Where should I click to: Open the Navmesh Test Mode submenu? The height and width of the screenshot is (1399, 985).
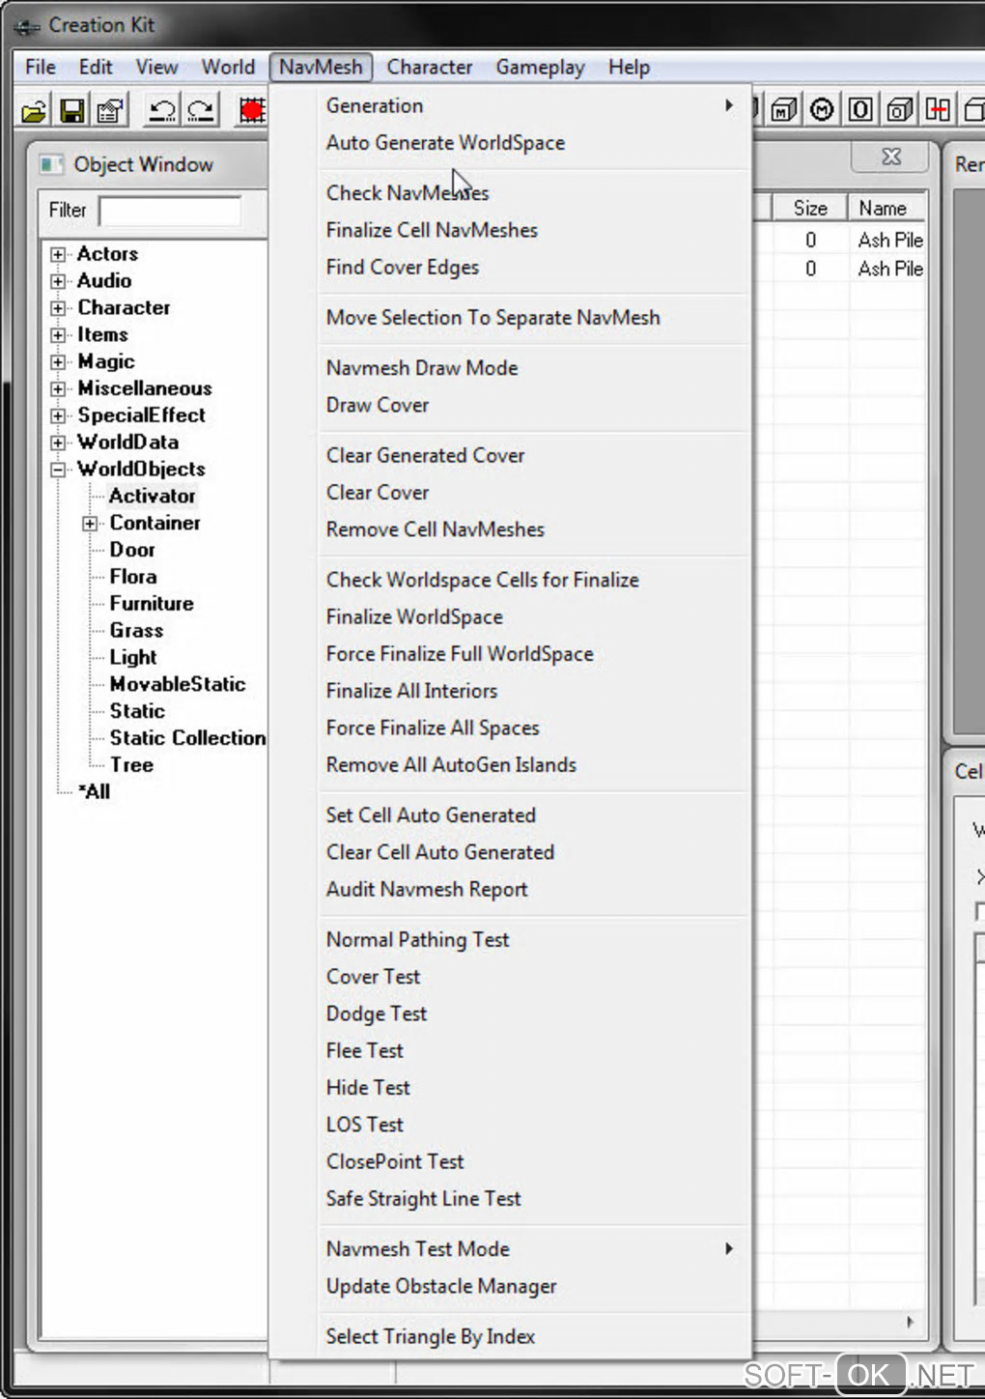(x=535, y=1249)
